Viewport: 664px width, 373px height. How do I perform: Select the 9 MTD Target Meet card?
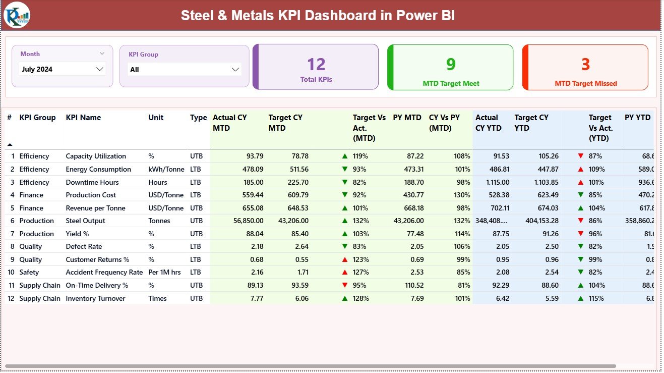click(x=450, y=67)
